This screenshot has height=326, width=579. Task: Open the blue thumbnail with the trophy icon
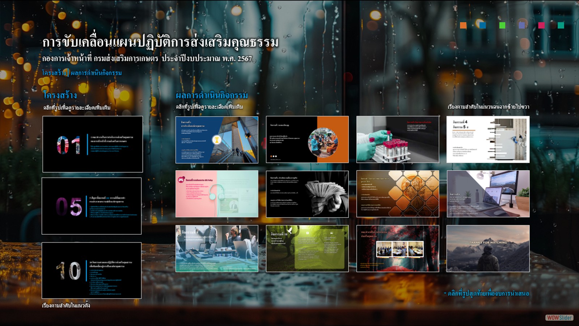click(217, 139)
